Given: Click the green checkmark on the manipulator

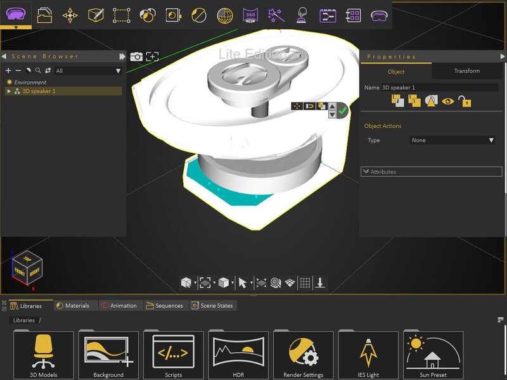Looking at the screenshot, I should pos(343,110).
